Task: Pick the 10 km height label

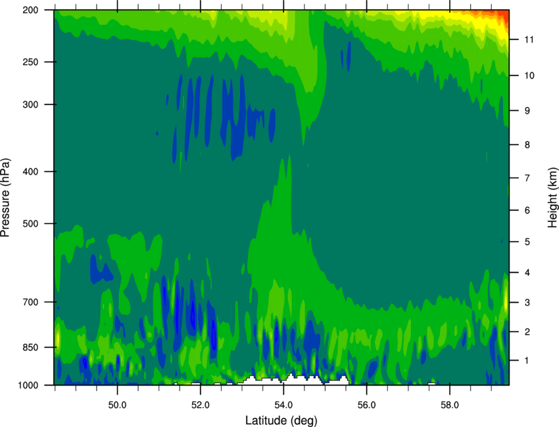Action: (x=529, y=76)
